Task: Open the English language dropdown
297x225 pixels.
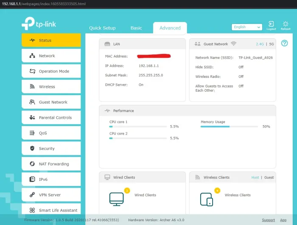Action: pos(247,27)
